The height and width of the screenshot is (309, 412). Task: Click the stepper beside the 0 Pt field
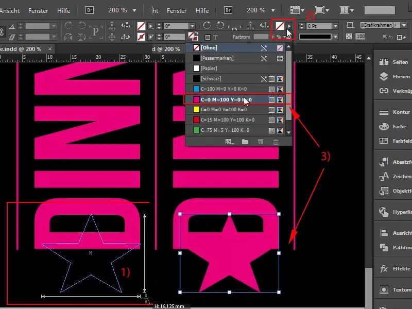[302, 26]
